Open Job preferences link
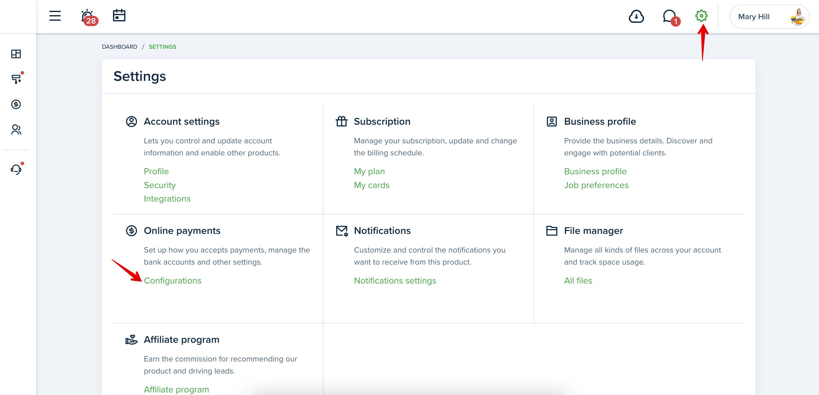Viewport: 819px width, 395px height. [596, 185]
